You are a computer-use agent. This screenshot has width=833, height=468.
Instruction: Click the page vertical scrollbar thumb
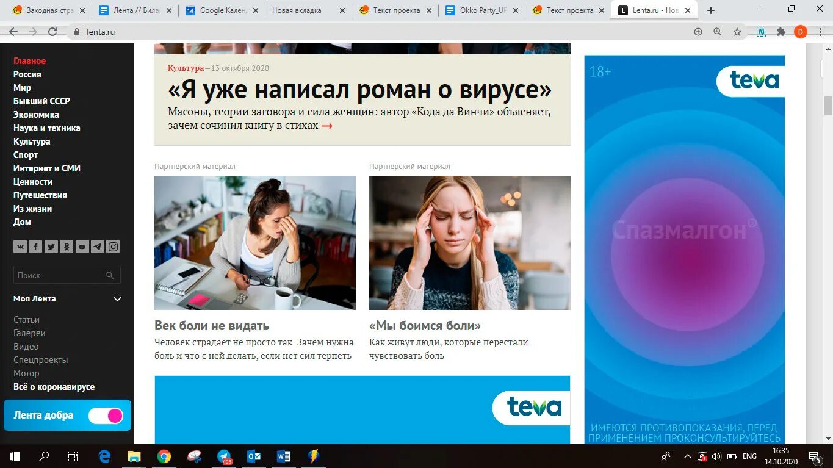(828, 105)
